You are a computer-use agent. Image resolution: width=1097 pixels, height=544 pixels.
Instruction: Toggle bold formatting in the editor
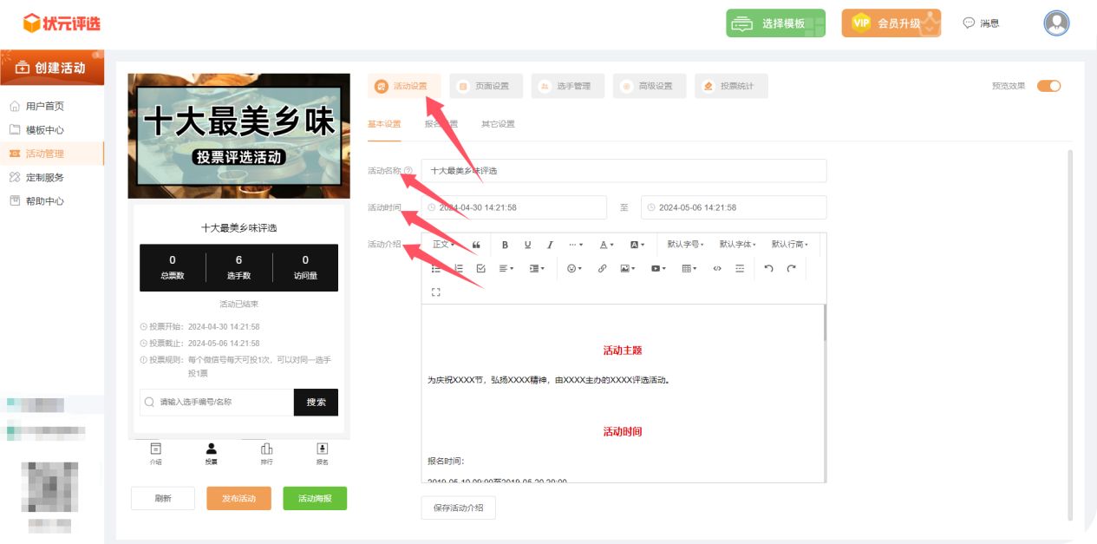click(505, 245)
